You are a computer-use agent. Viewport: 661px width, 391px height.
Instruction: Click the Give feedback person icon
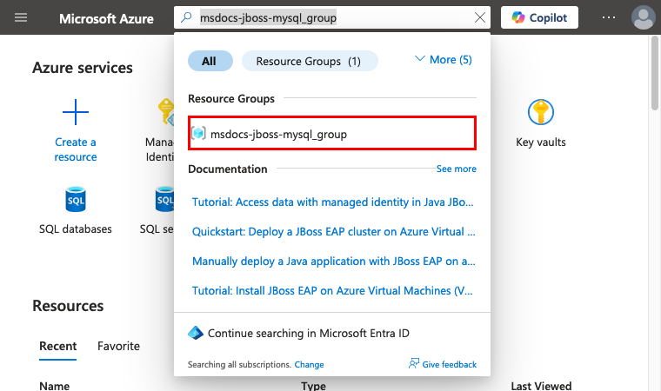click(413, 363)
